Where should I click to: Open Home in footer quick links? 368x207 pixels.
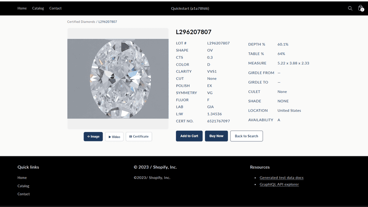tap(22, 178)
